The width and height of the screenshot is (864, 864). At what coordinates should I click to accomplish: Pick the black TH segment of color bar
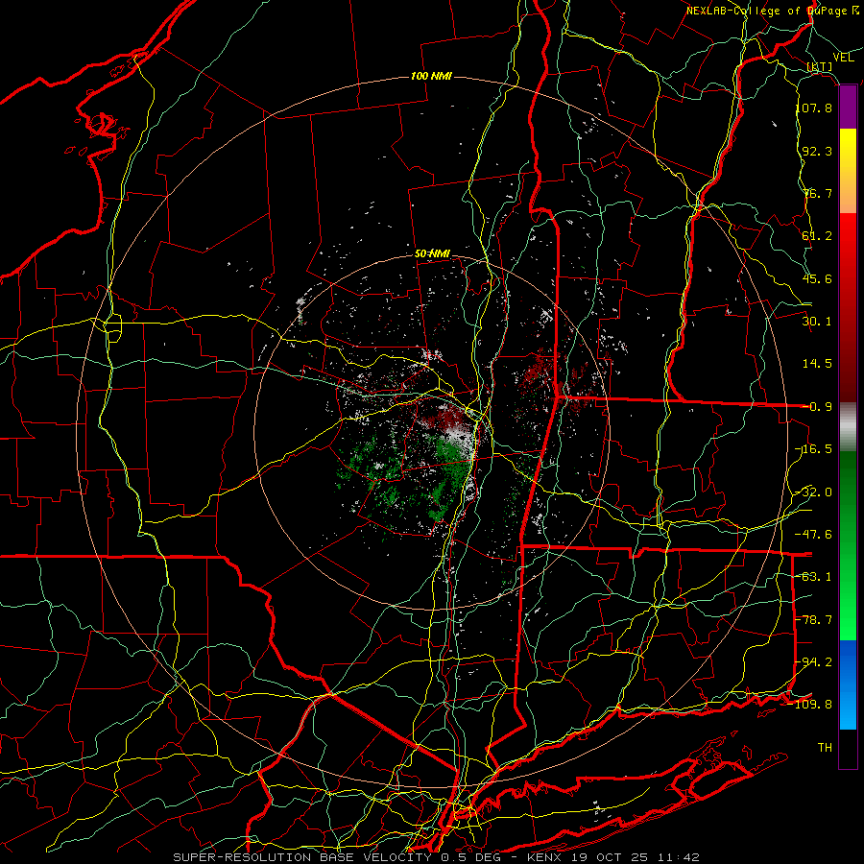(x=848, y=749)
